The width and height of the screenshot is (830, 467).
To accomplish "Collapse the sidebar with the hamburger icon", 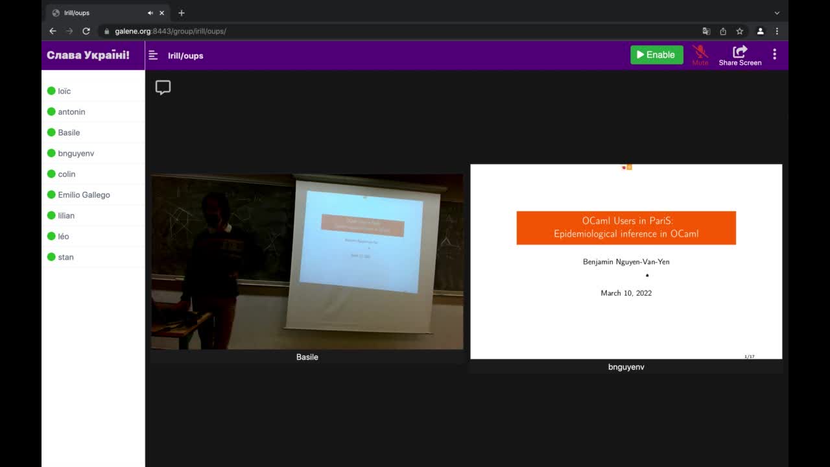I will (153, 55).
